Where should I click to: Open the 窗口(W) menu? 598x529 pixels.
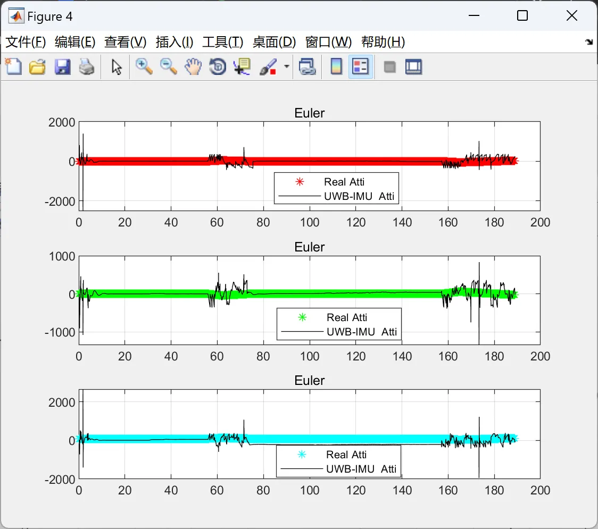pyautogui.click(x=328, y=42)
